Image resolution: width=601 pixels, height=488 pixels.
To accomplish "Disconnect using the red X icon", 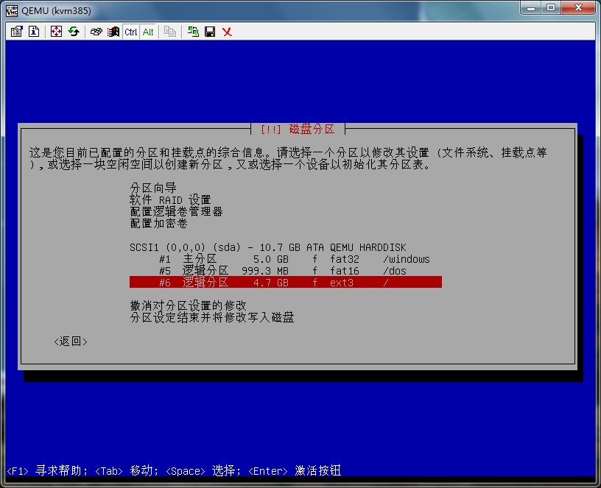I will (228, 32).
